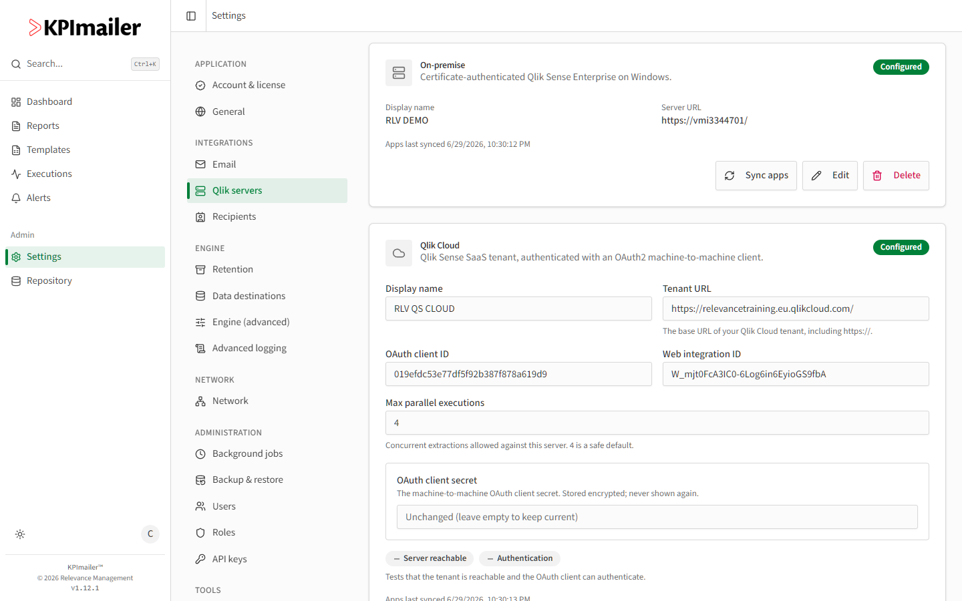Open Advanced logging settings
The width and height of the screenshot is (962, 601).
click(x=267, y=349)
